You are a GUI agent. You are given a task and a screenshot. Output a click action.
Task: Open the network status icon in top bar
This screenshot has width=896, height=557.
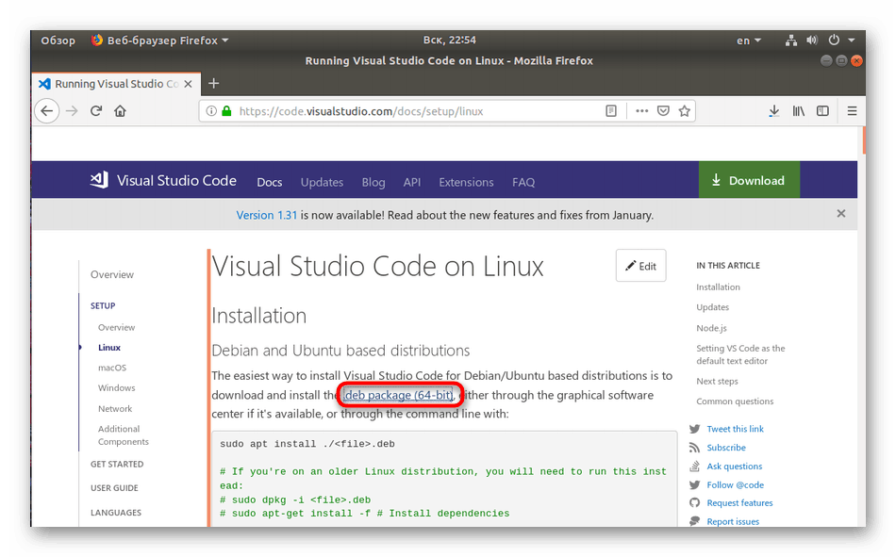pos(791,40)
